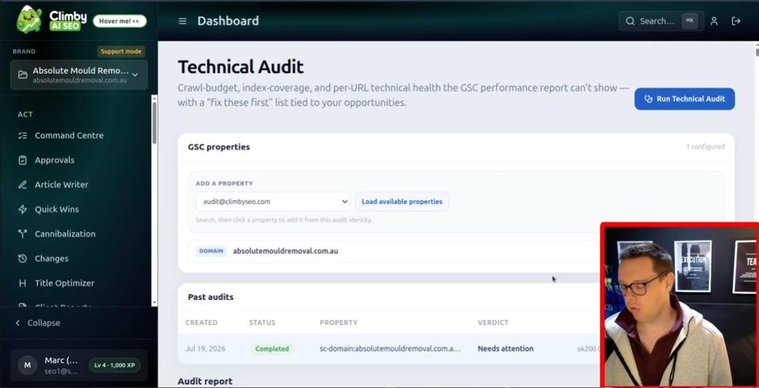Click the Search box in header
Image resolution: width=759 pixels, height=388 pixels.
pos(661,21)
